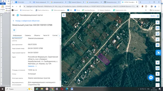Collapse side panel with double-chevron button
Image resolution: width=163 pixels, height=91 pixels.
64,15
